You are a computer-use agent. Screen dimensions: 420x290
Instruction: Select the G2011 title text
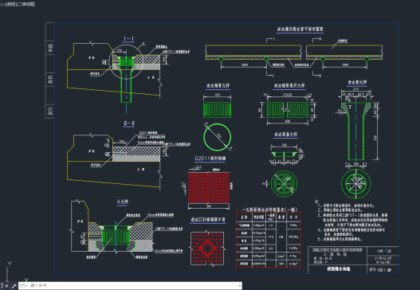tap(210, 159)
